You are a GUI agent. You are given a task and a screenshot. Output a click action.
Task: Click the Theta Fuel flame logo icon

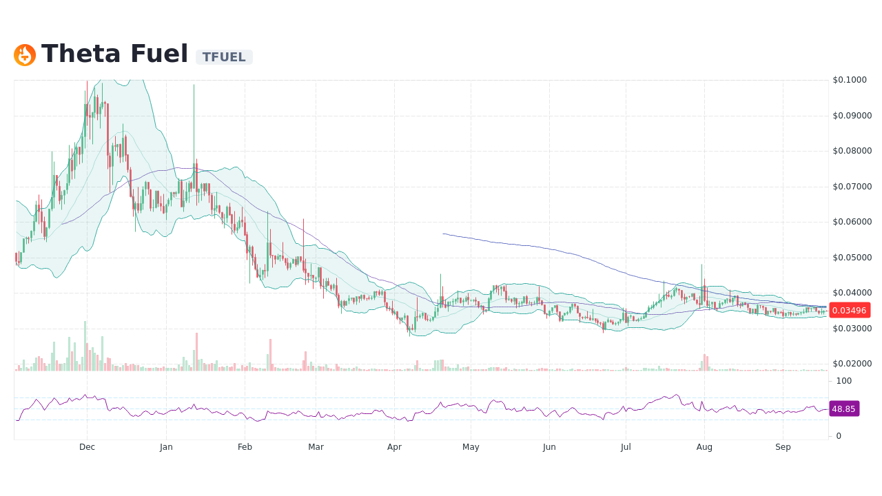click(x=25, y=54)
